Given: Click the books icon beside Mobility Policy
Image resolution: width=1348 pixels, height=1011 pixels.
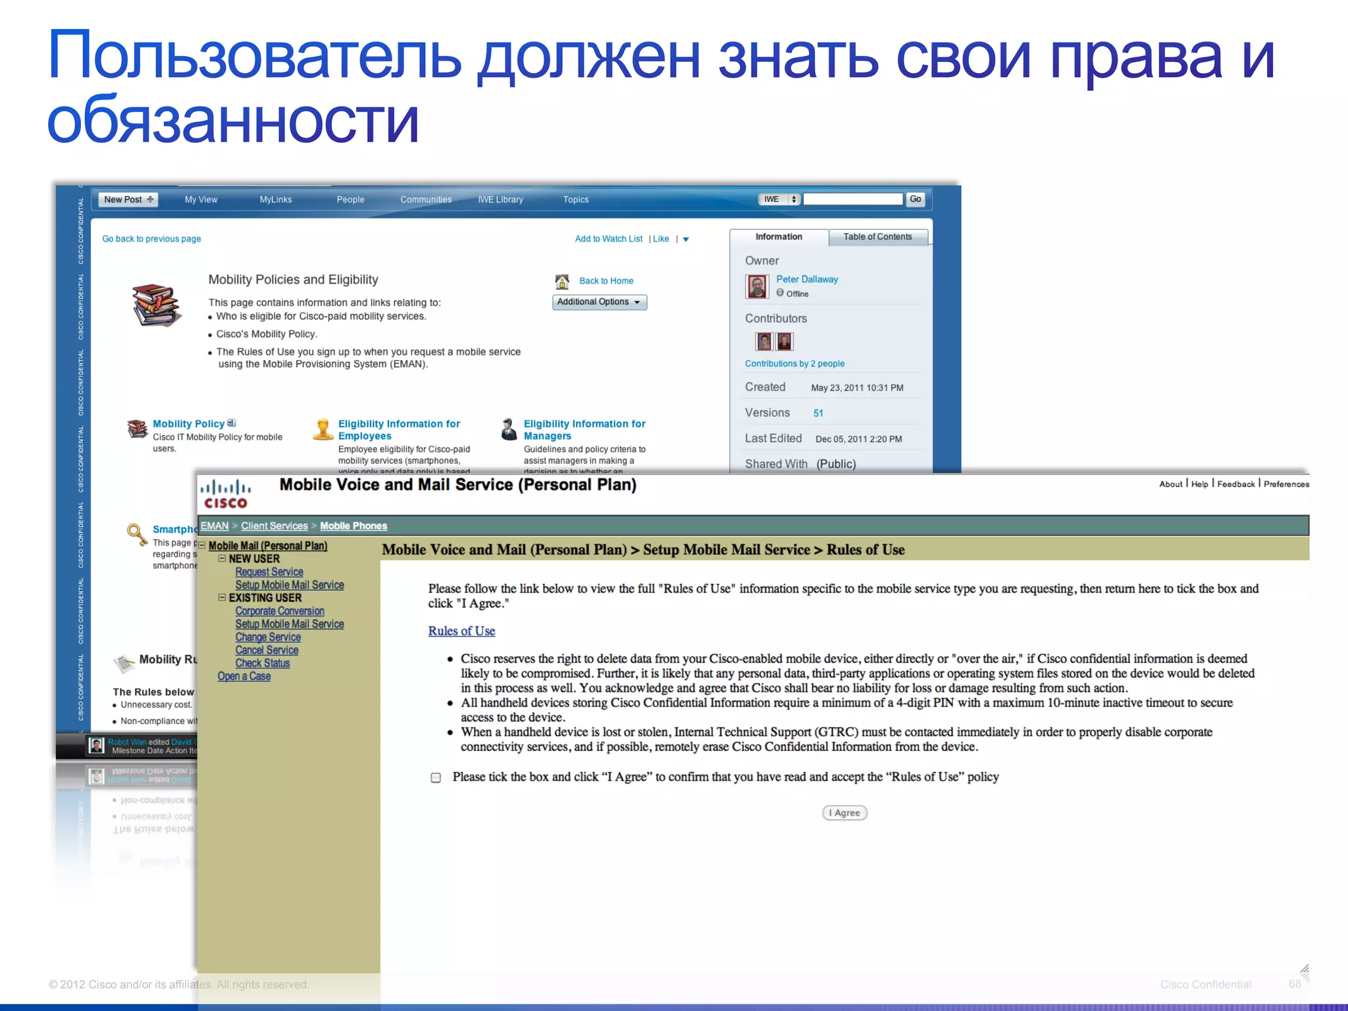Looking at the screenshot, I should 137,429.
